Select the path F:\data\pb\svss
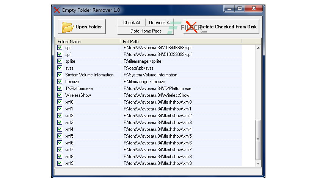The height and width of the screenshot is (183, 317). pyautogui.click(x=138, y=68)
